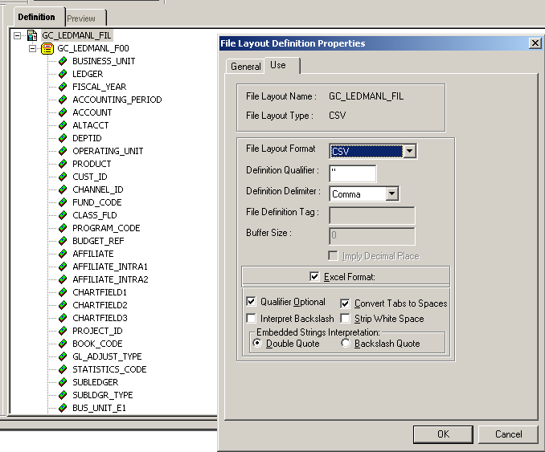Click the OK button
Viewport: 545px width, 452px height.
click(x=443, y=434)
